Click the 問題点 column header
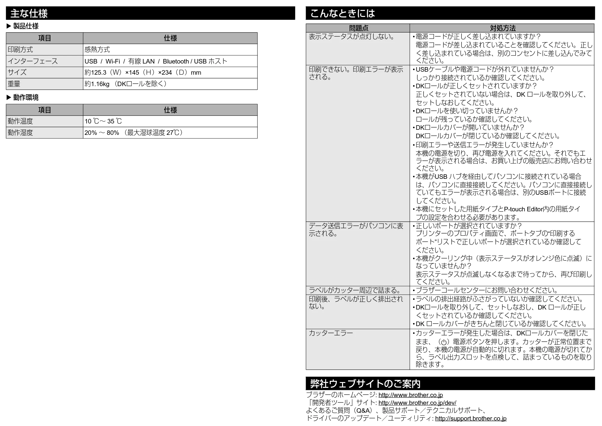Viewport: 602px width, 426px height. [358, 28]
